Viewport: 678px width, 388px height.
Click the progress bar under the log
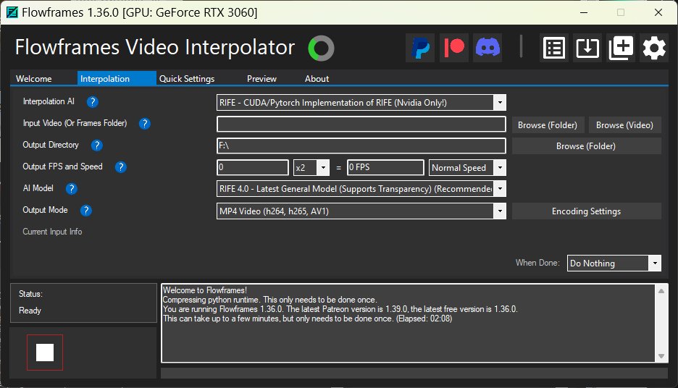[x=414, y=374]
